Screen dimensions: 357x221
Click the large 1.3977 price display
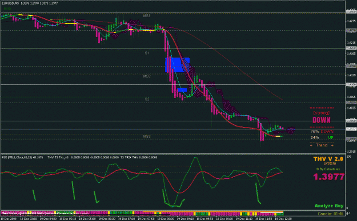pos(329,177)
